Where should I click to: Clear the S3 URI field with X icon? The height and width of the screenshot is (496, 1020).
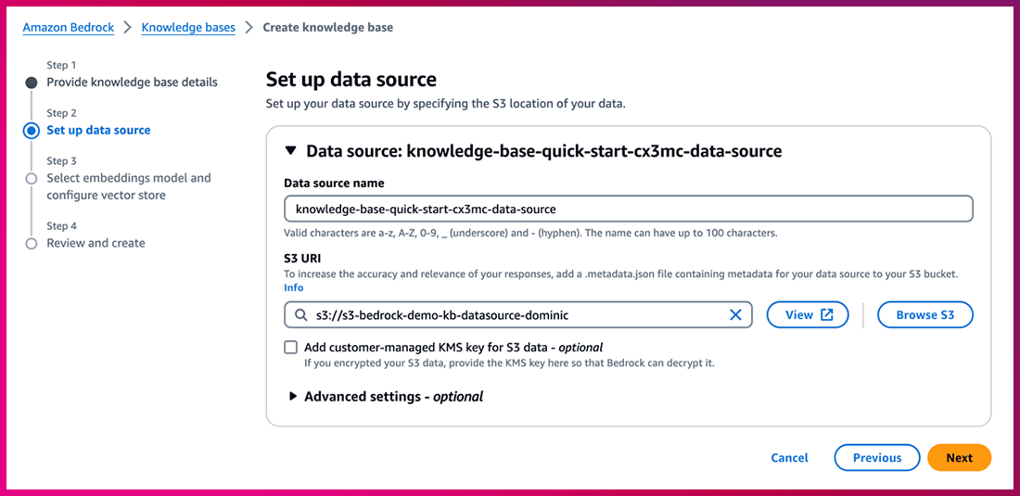tap(735, 315)
